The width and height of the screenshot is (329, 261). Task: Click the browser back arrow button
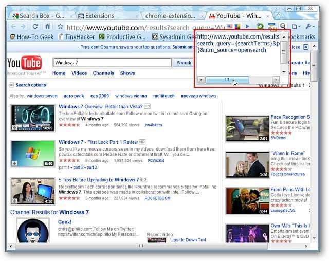12,26
